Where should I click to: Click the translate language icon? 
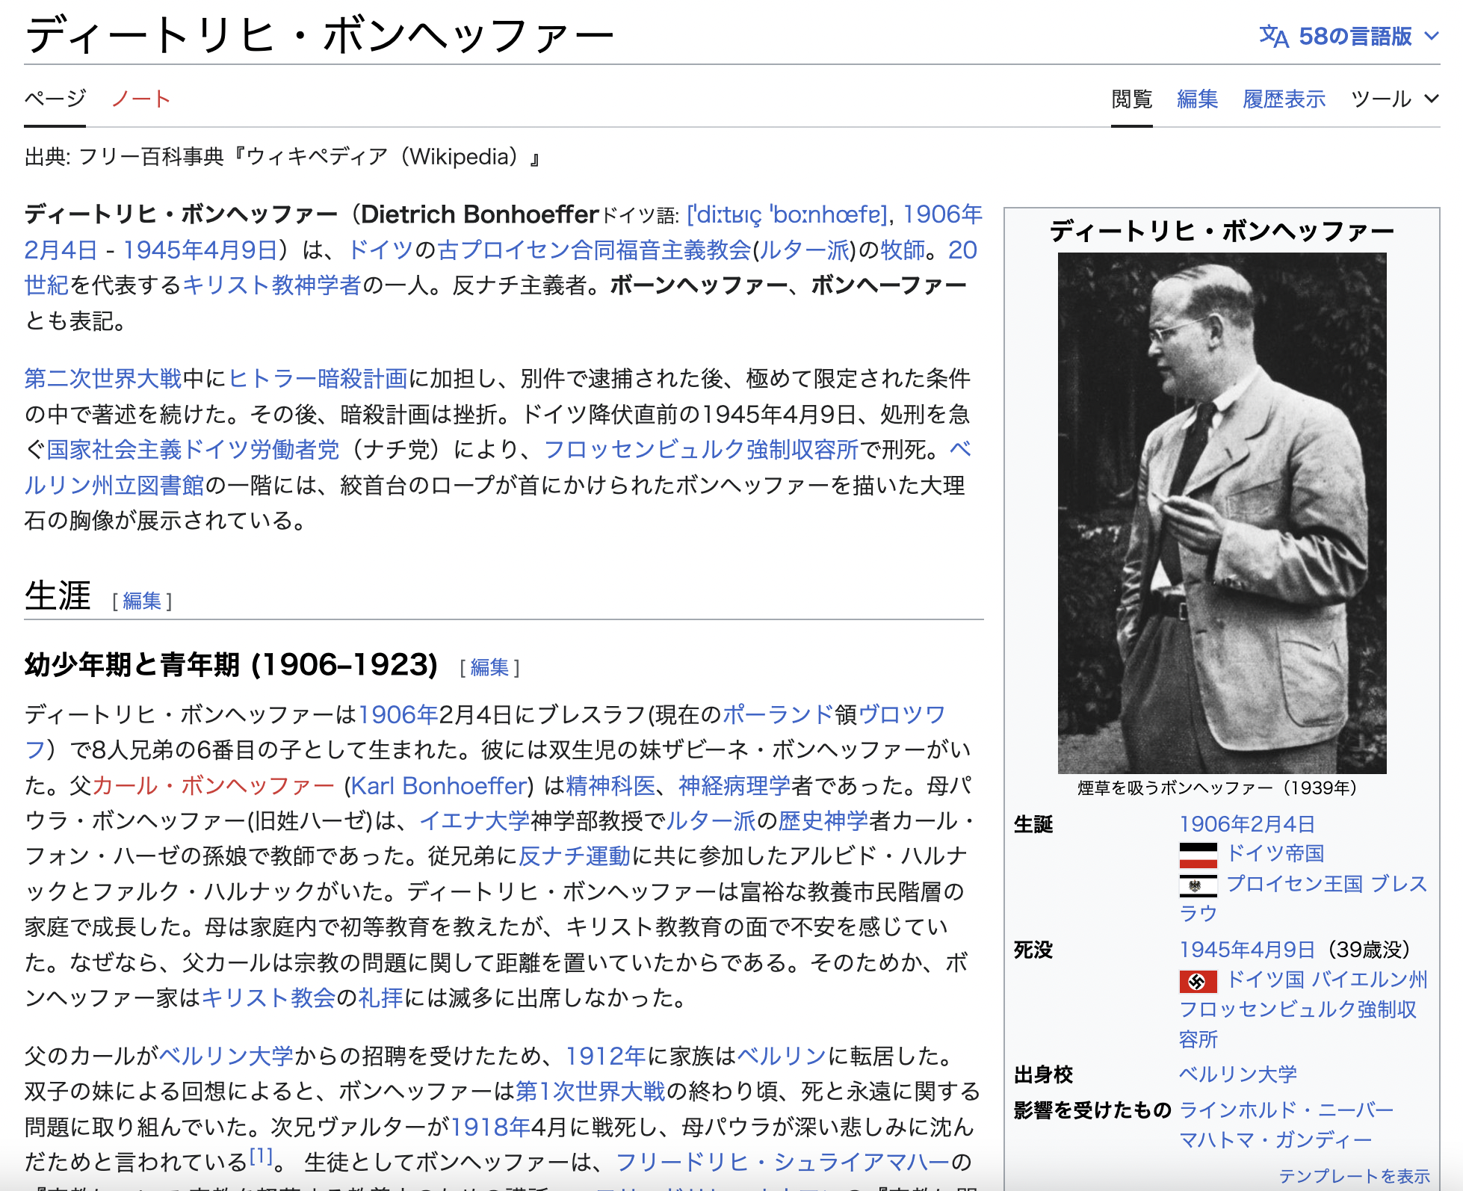1274,36
